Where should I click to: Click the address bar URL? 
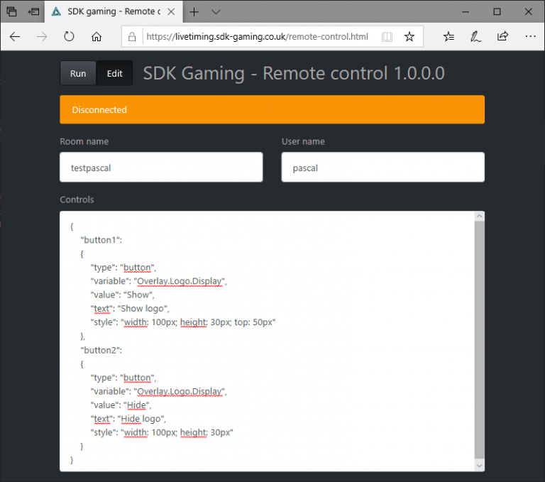[x=257, y=36]
